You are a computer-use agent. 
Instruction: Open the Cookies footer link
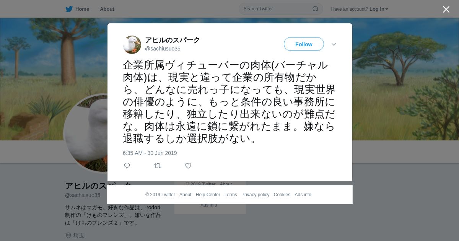coord(282,195)
